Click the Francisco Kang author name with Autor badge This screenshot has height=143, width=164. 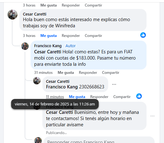point(48,46)
